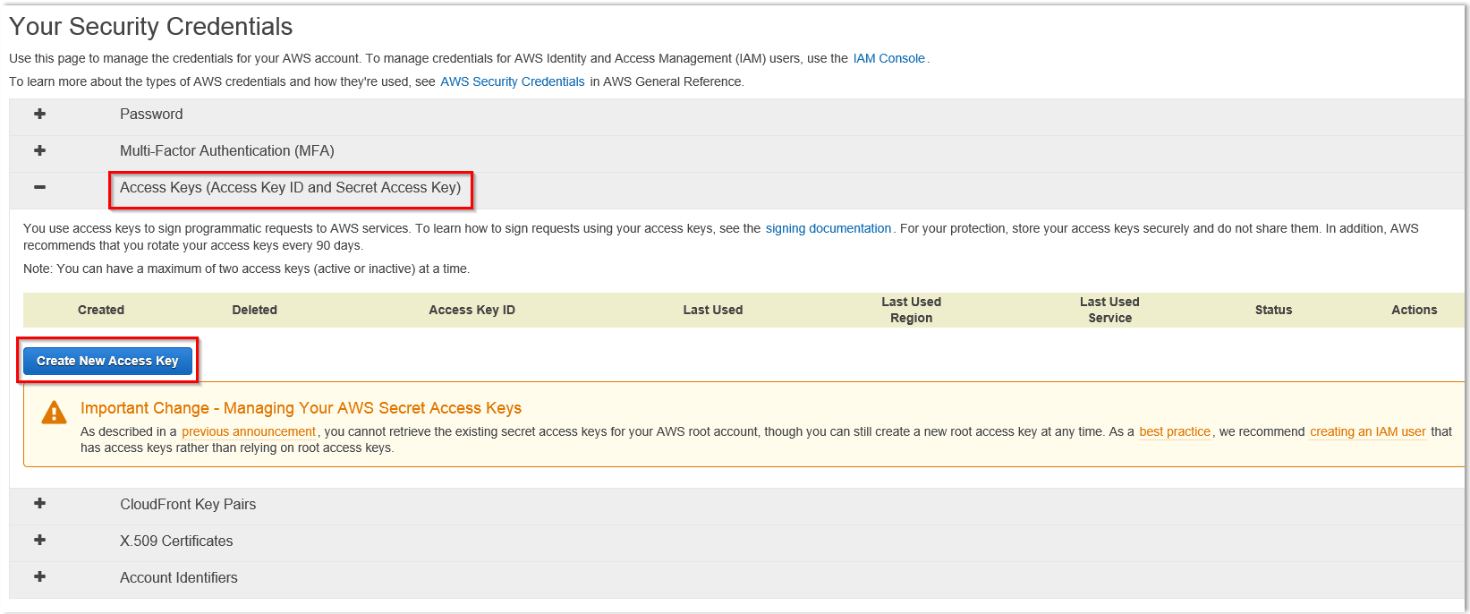Expand X.509 Certificates plus icon

coord(39,540)
